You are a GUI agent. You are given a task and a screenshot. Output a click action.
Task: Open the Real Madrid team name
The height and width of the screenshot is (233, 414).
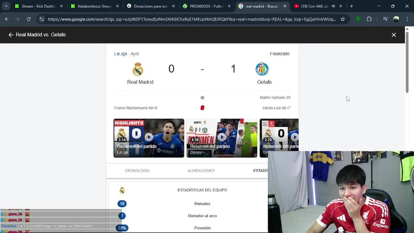140,82
